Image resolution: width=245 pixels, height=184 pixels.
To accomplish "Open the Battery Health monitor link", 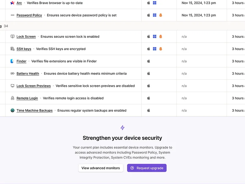I will 28,74.
